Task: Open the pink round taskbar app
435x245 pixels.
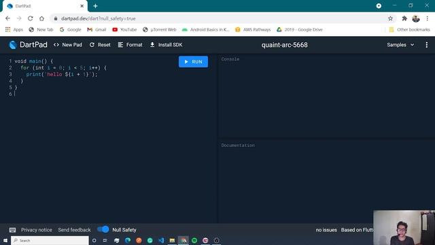Action: coord(205,240)
